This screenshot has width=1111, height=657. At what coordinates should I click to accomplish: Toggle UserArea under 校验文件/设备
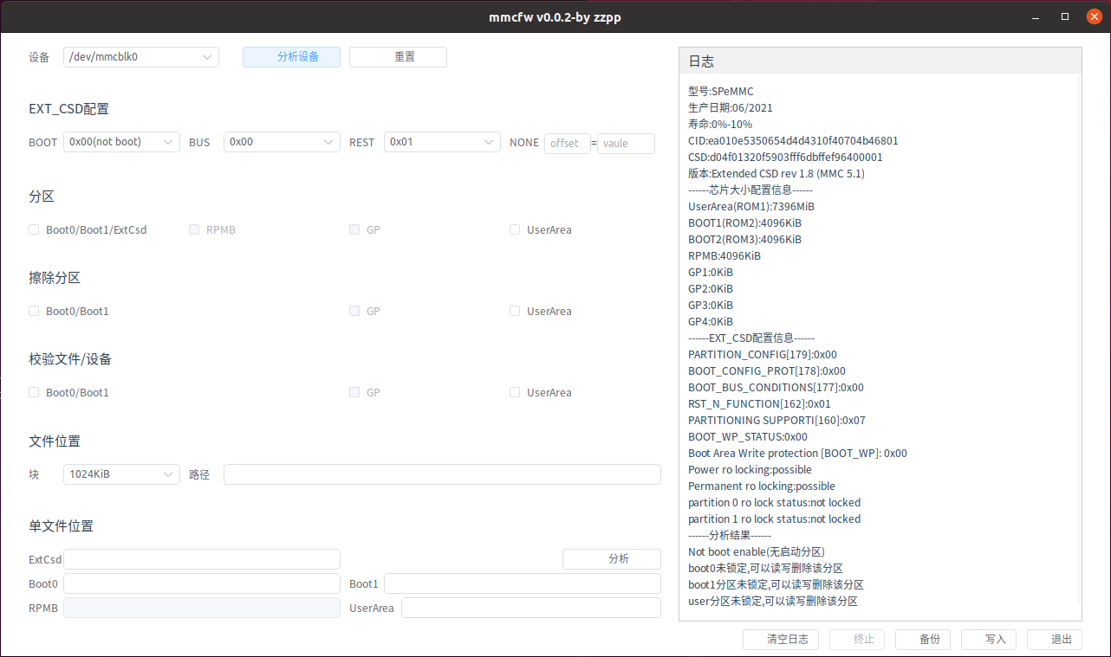(x=515, y=392)
